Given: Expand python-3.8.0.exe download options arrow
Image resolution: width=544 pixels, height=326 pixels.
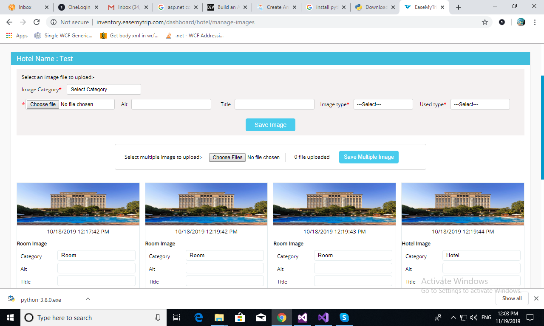Looking at the screenshot, I should [x=88, y=299].
